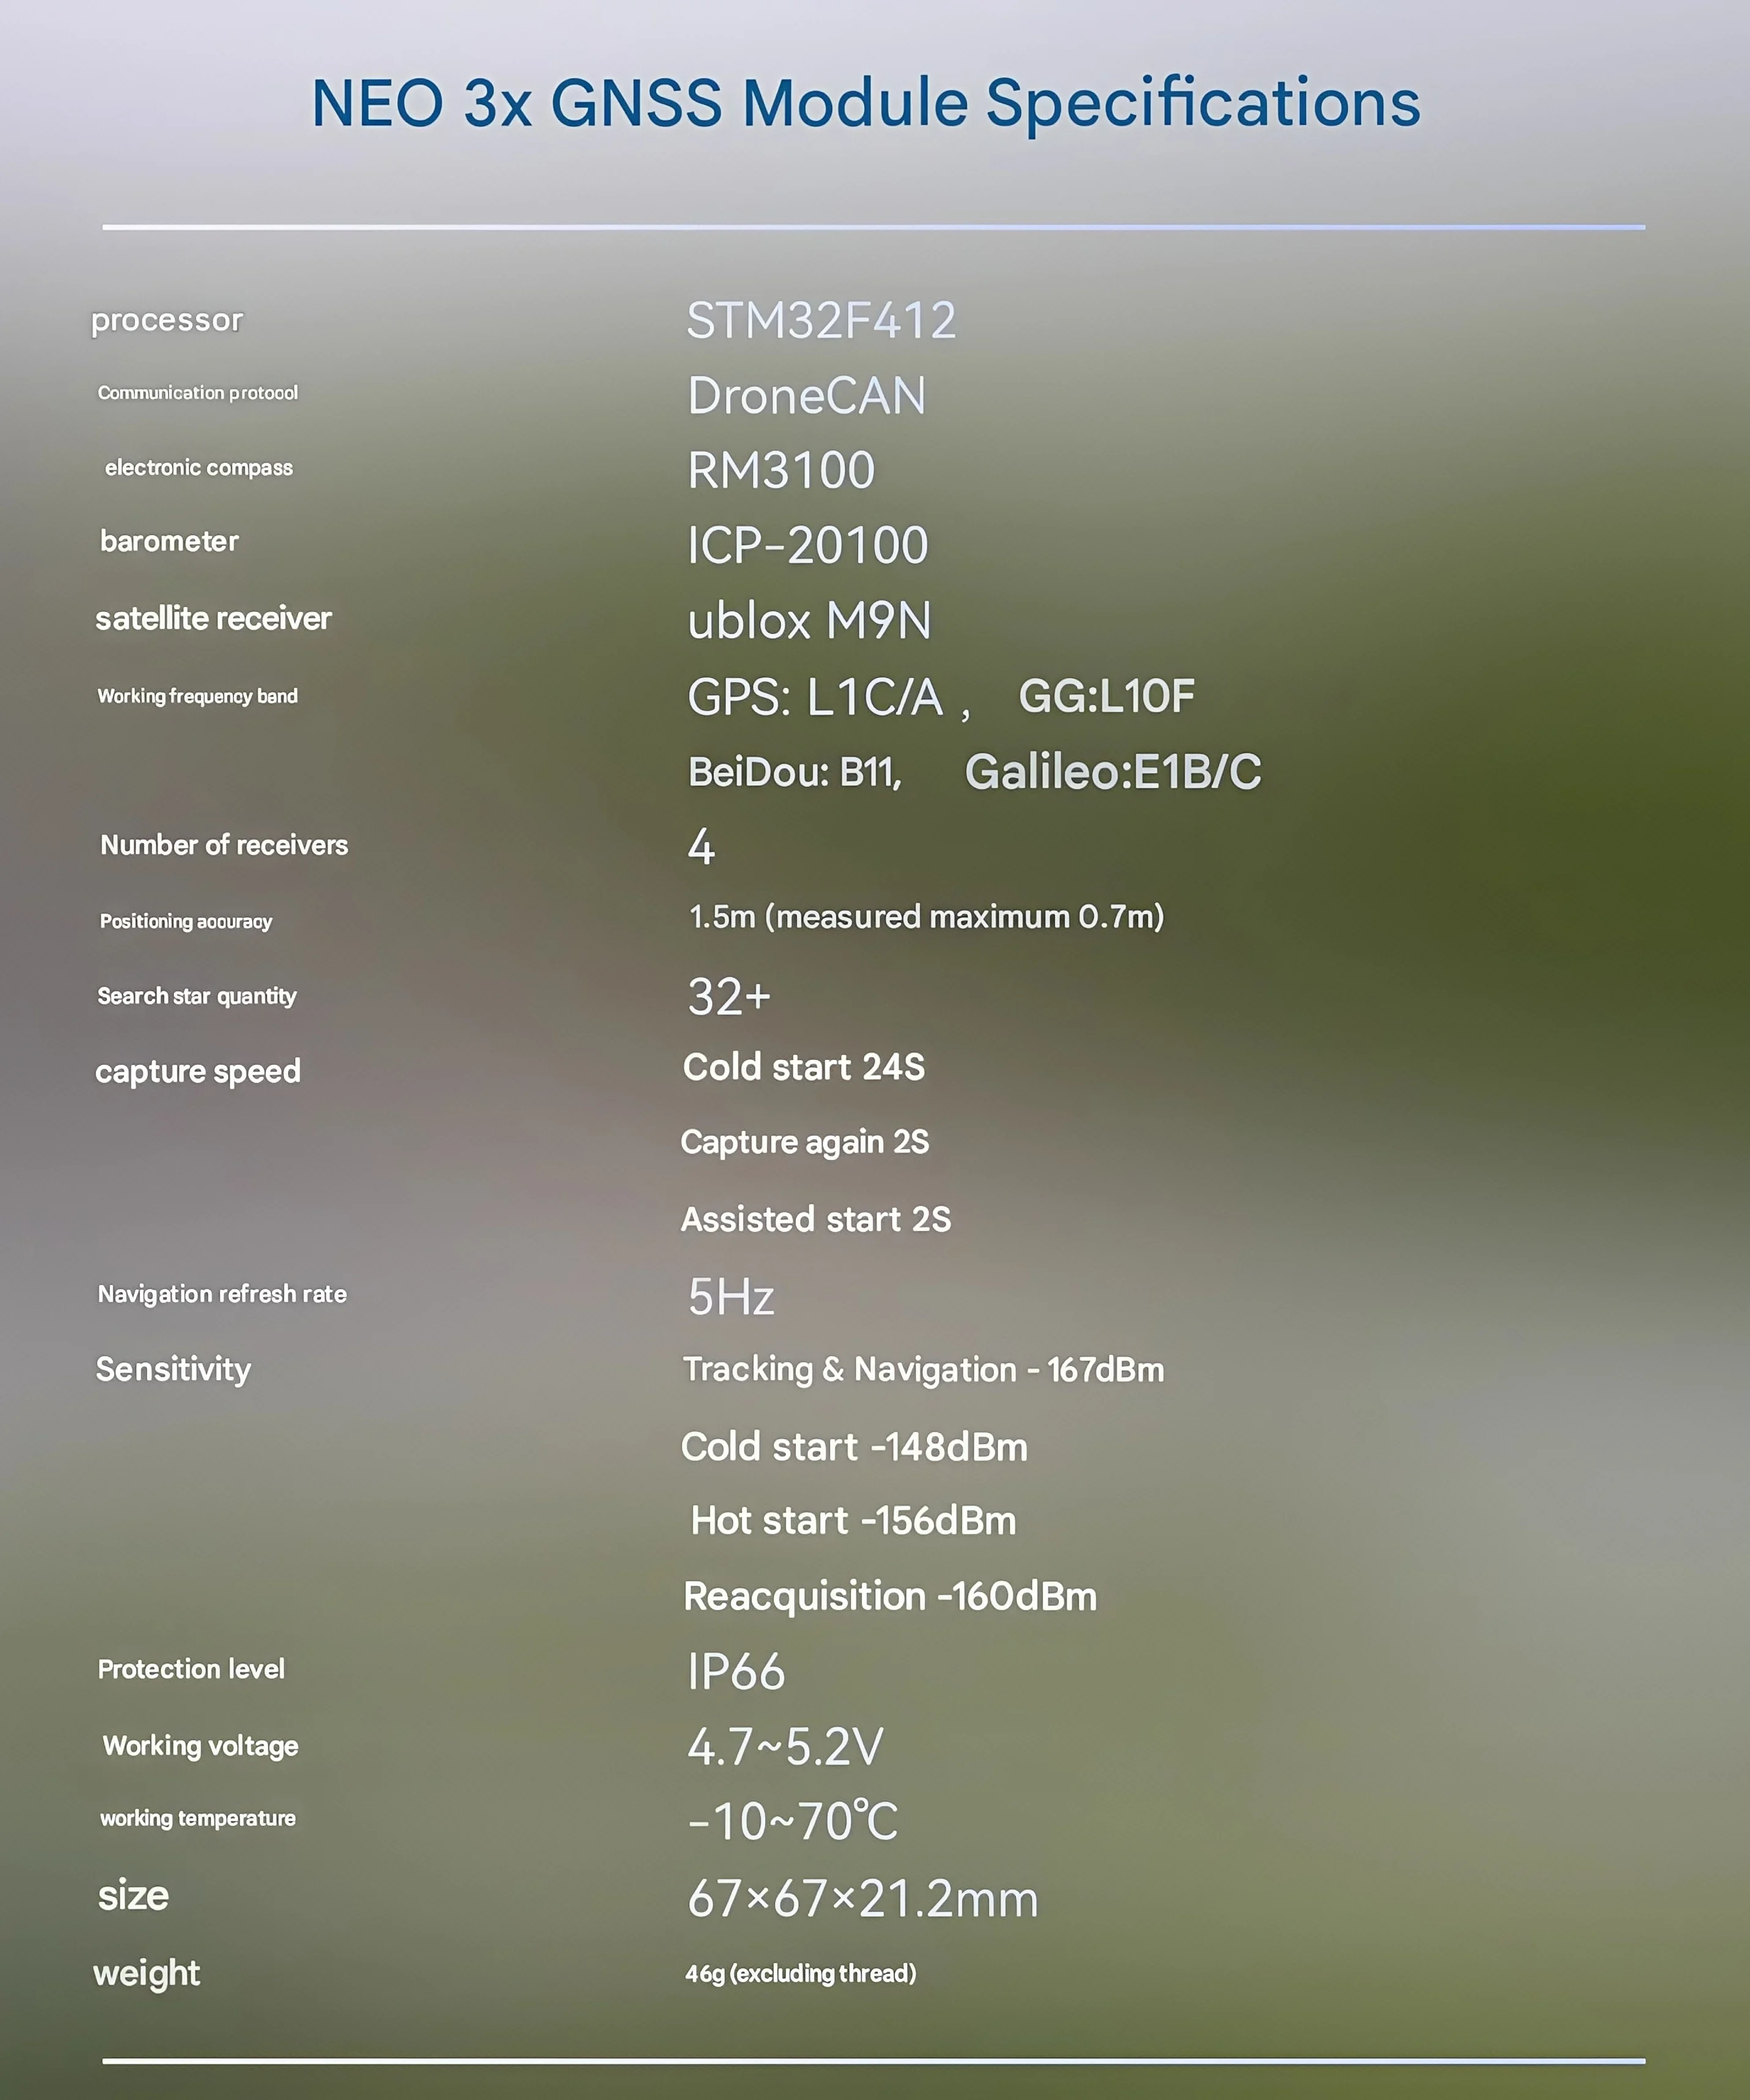Select the "working temperature" label
The width and height of the screenshot is (1750, 2100).
pyautogui.click(x=197, y=1818)
